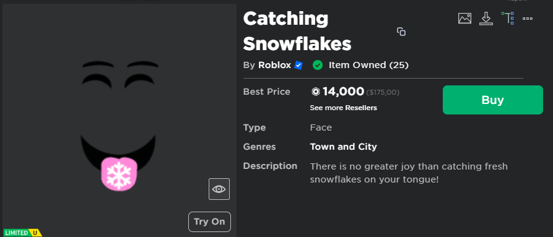Visit the Roblox creator profile link
553x237 pixels.
(274, 65)
